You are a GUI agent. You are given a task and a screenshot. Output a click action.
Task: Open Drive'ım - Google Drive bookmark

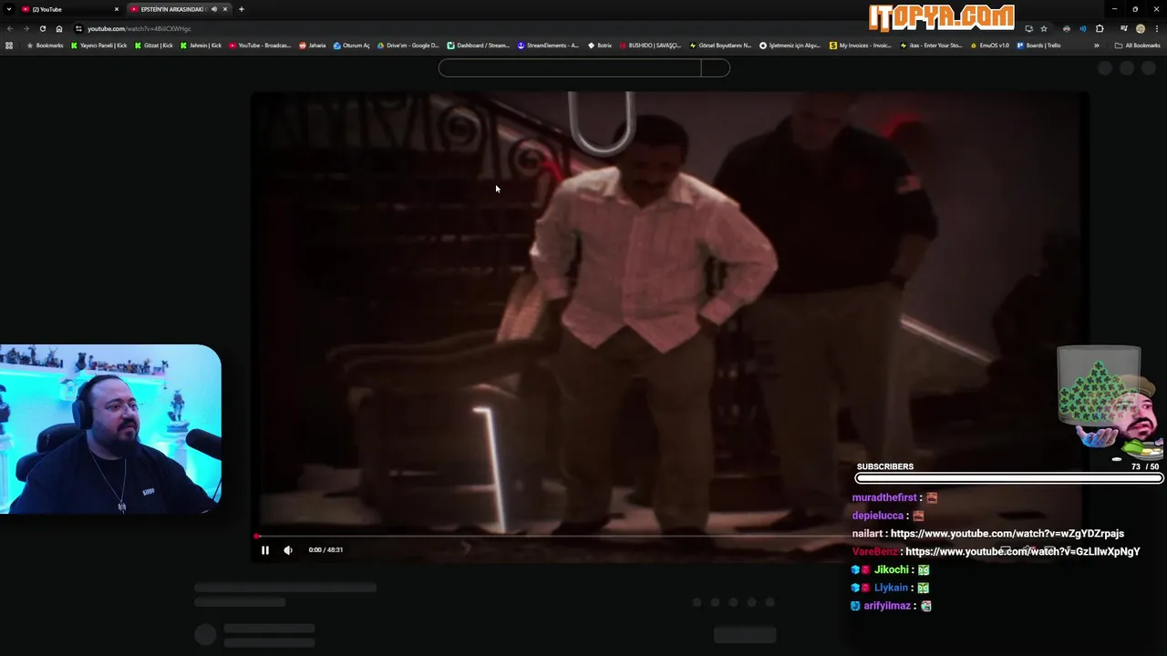pos(408,45)
